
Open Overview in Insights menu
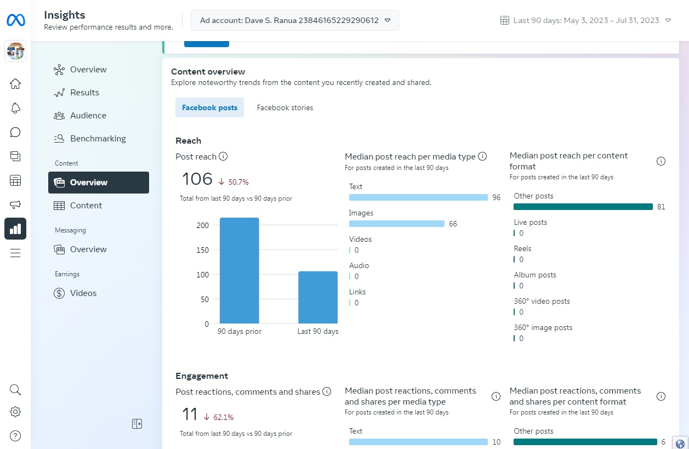click(99, 70)
